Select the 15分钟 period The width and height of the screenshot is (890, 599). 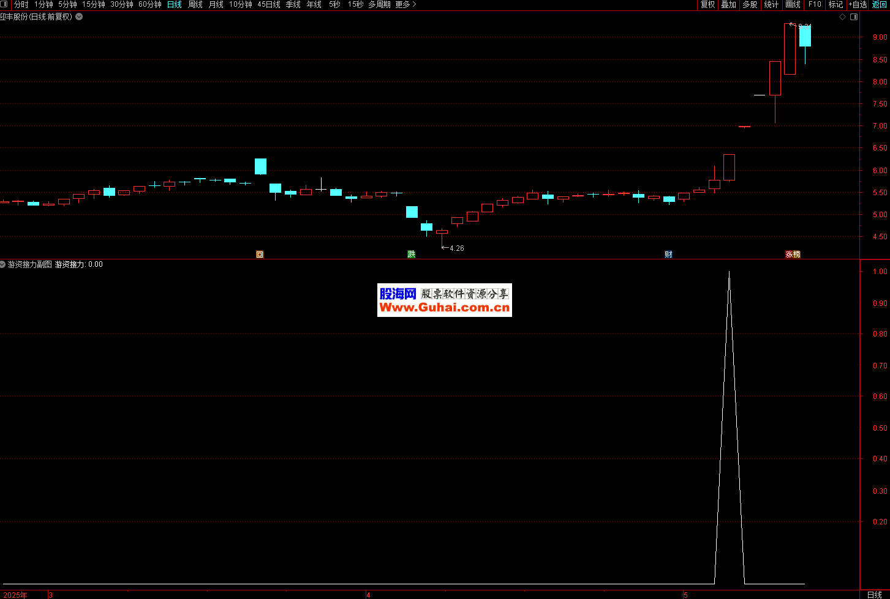pyautogui.click(x=94, y=4)
